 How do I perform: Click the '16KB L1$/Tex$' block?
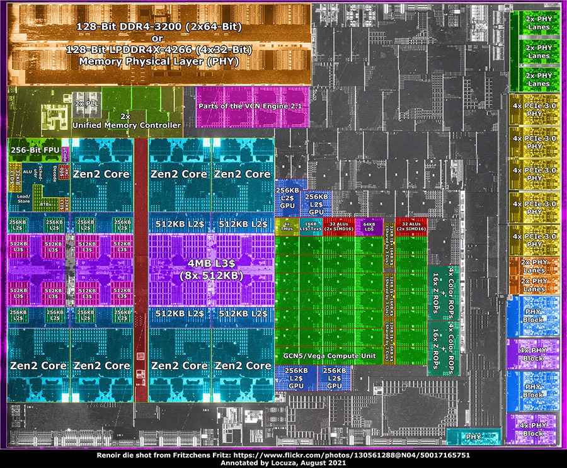click(x=311, y=227)
